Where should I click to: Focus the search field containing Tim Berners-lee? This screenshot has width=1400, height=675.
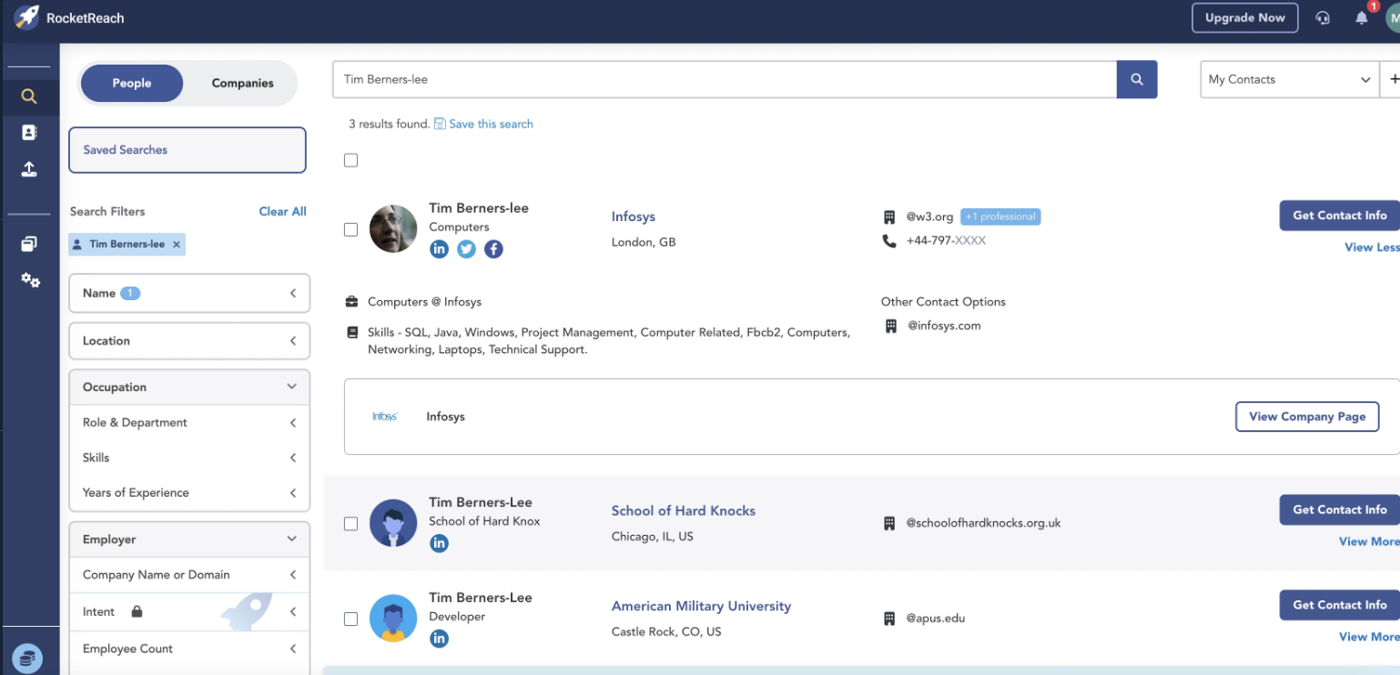tap(725, 79)
